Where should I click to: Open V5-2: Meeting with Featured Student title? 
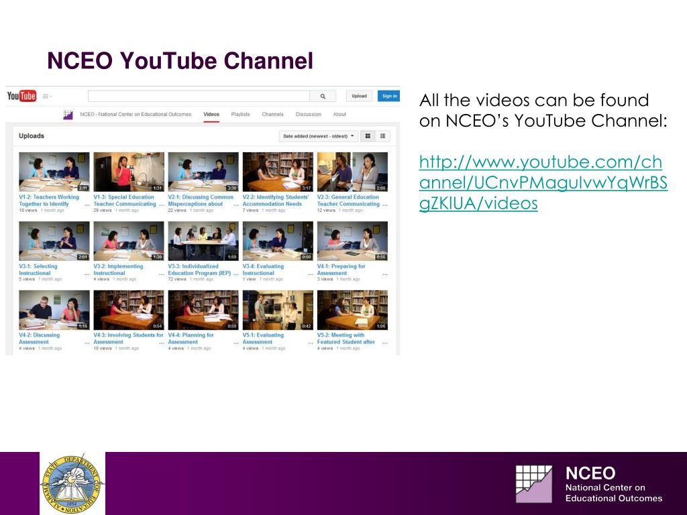[x=346, y=339]
